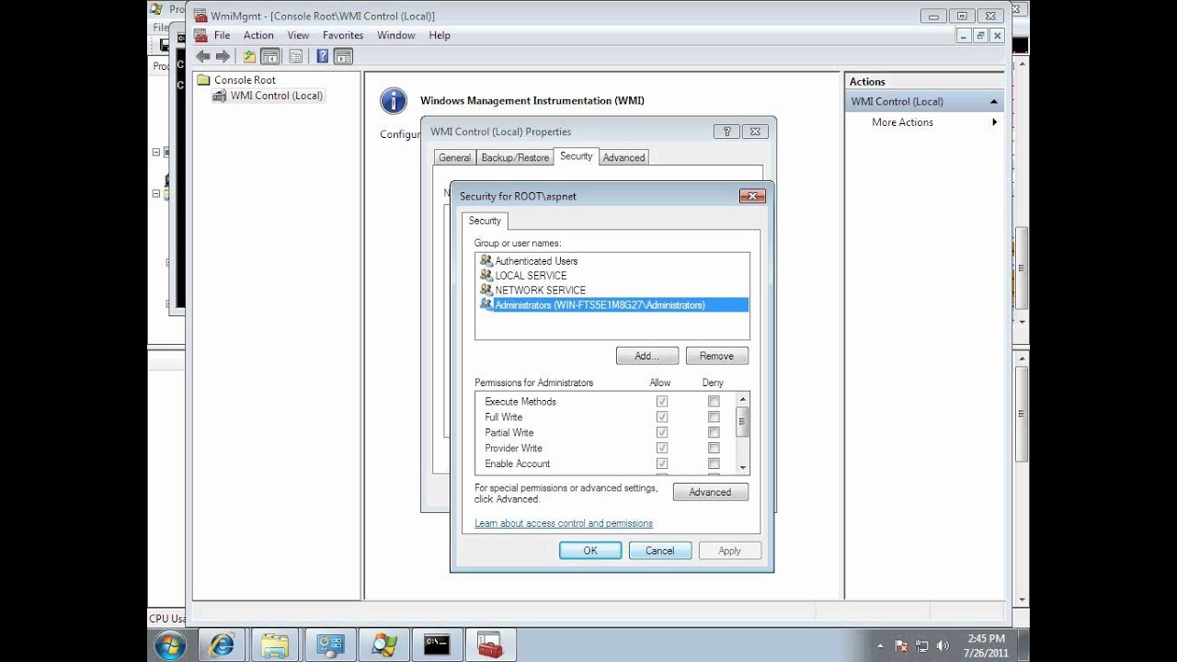Switch to Process Monitor taskbar icon

tap(383, 645)
